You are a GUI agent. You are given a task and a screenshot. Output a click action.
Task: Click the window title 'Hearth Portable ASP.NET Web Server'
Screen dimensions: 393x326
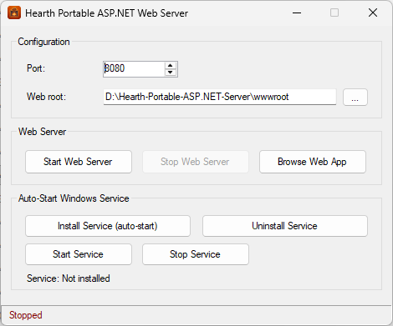pos(107,13)
